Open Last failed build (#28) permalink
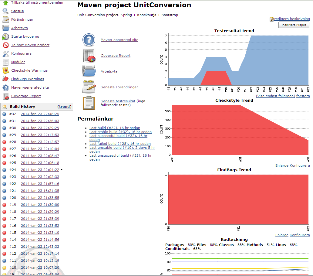This screenshot has height=276, width=313. (x=120, y=144)
